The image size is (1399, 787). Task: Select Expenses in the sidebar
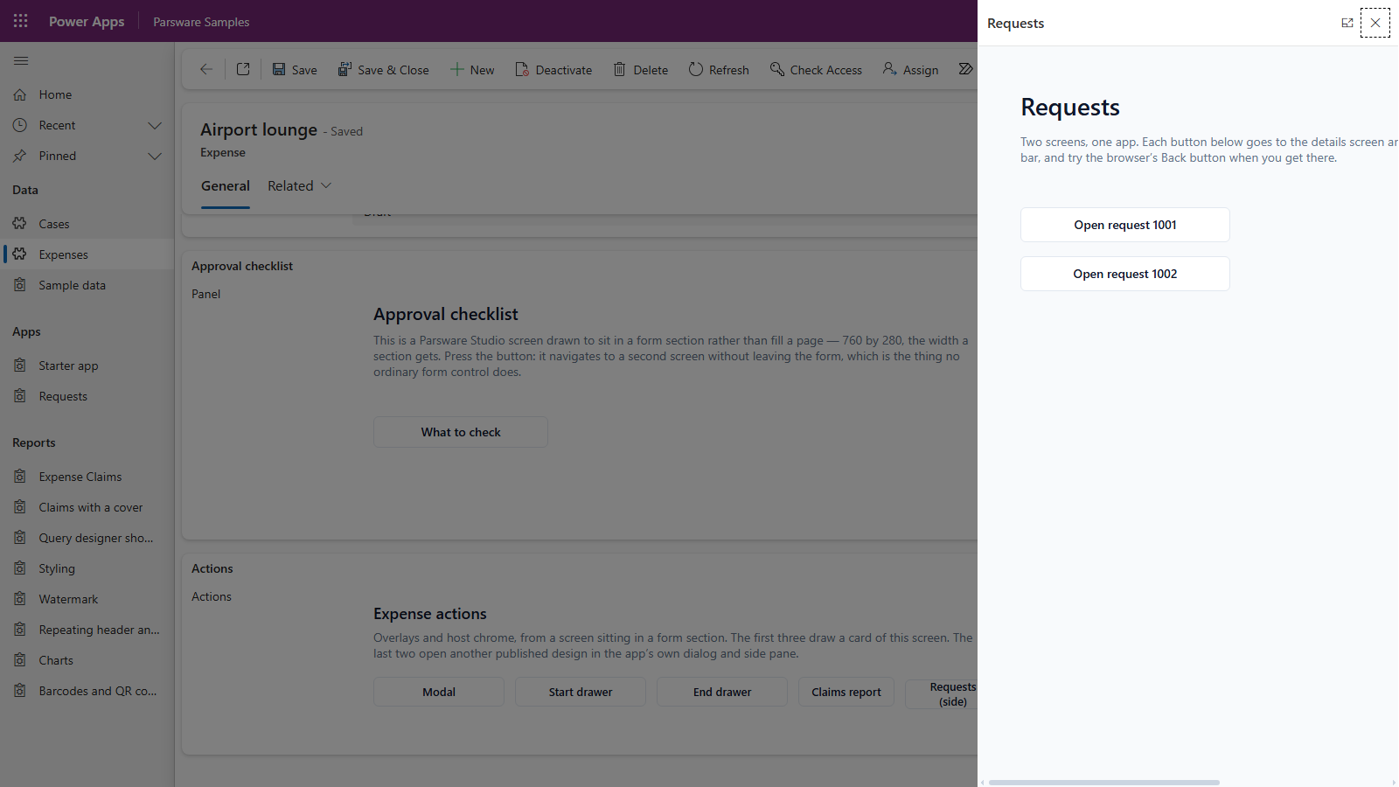pos(87,254)
